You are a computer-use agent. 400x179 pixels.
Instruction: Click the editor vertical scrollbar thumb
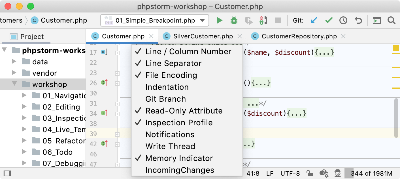pos(397,118)
